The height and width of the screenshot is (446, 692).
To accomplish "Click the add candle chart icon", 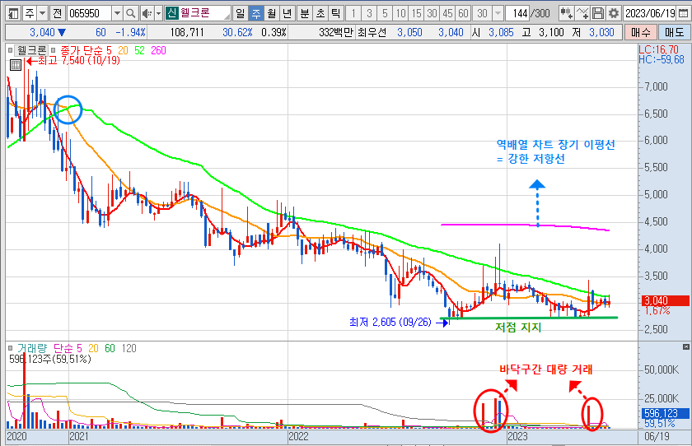I will coord(566,13).
